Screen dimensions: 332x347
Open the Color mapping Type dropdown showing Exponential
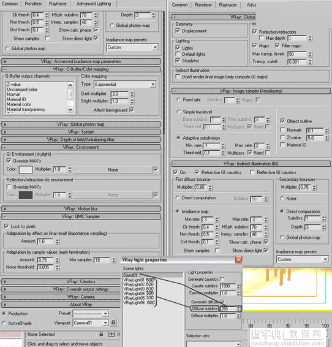[x=125, y=85]
